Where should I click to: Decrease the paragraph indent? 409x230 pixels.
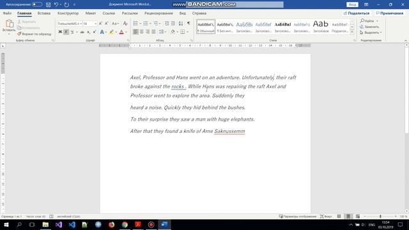(167, 24)
